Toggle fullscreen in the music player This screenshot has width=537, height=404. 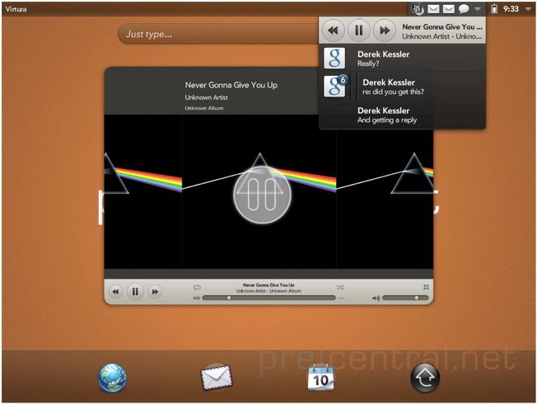pos(425,287)
